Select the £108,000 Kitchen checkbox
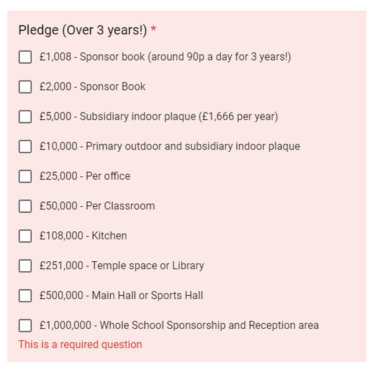The width and height of the screenshot is (375, 370). [25, 236]
